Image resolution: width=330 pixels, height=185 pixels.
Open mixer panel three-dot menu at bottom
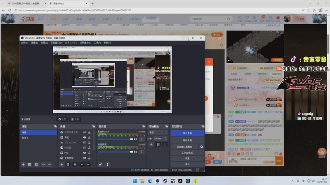point(107,164)
